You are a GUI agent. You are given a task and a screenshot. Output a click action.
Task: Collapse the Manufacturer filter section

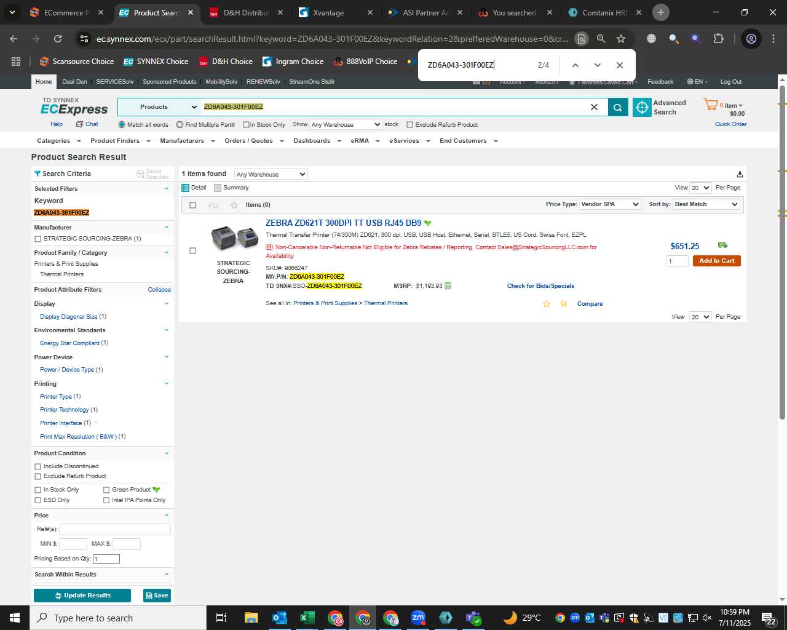coord(166,228)
